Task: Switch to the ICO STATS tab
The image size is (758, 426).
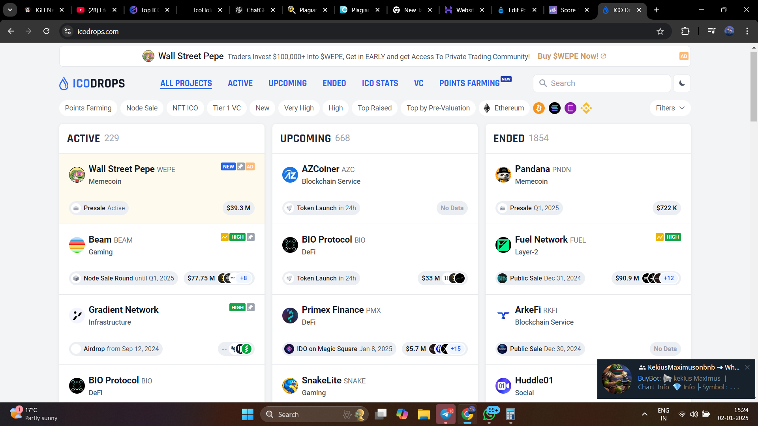Action: pos(380,83)
